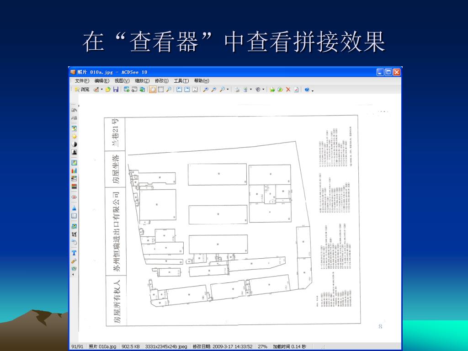Click the copy-to-folder icon
Screen dimensions: 468x351
[x=280, y=89]
